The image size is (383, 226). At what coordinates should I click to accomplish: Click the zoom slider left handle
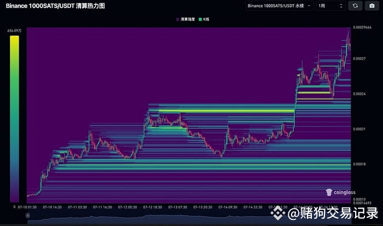coord(27,215)
